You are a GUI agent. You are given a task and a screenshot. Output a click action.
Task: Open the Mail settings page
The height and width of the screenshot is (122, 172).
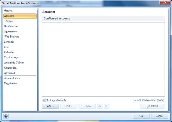point(20,47)
